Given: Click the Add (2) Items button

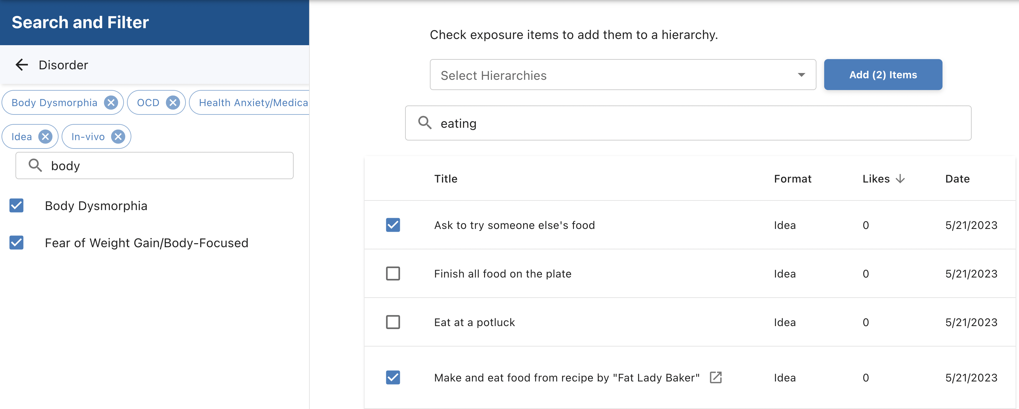Looking at the screenshot, I should pyautogui.click(x=882, y=75).
